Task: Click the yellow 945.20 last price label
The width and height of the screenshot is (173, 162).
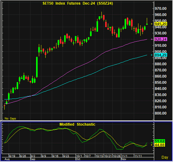Action: (161, 24)
